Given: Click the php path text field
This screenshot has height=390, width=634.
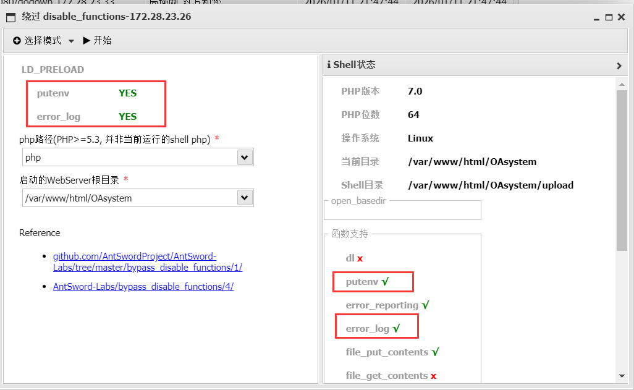Looking at the screenshot, I should [129, 158].
